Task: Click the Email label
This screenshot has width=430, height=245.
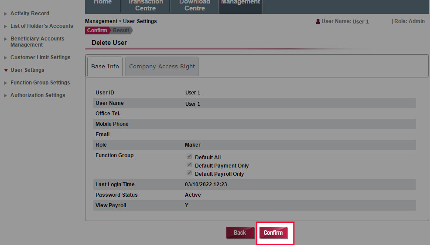Action: click(x=102, y=134)
